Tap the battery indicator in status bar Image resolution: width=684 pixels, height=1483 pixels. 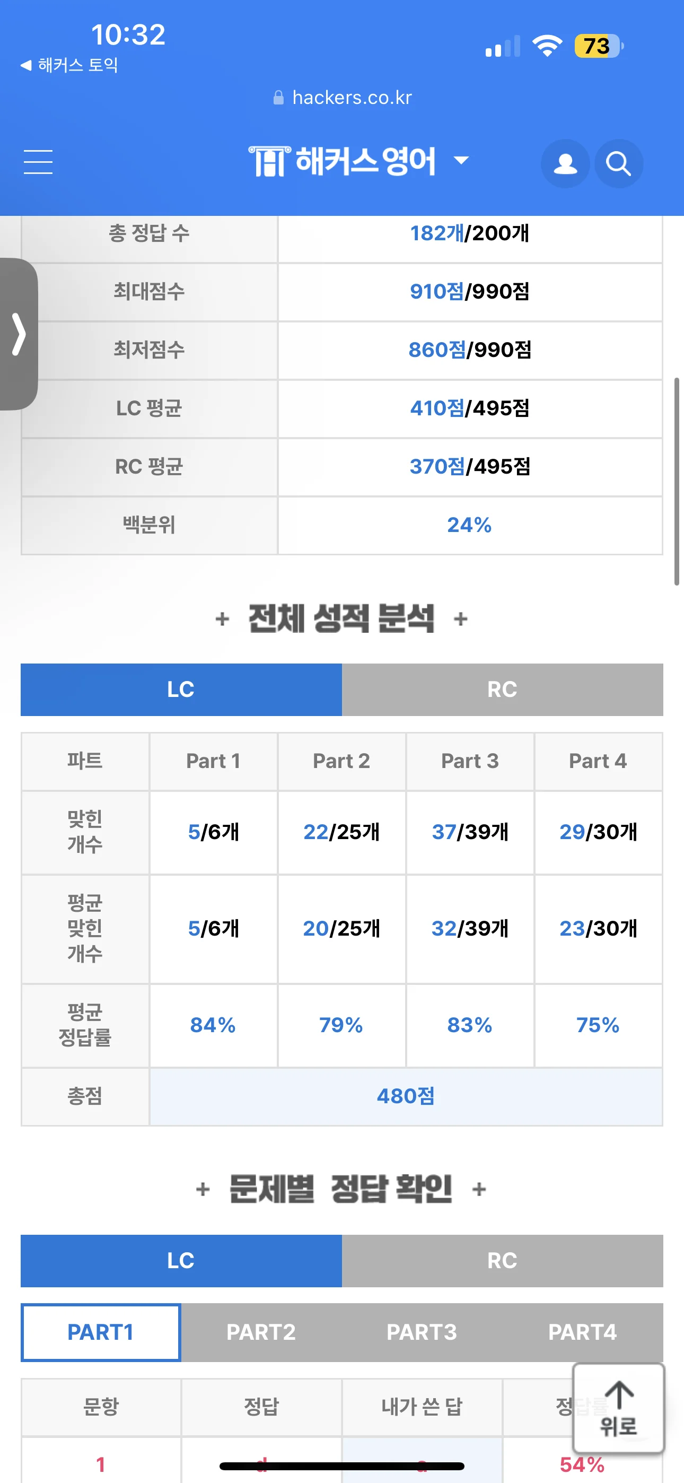(x=599, y=46)
